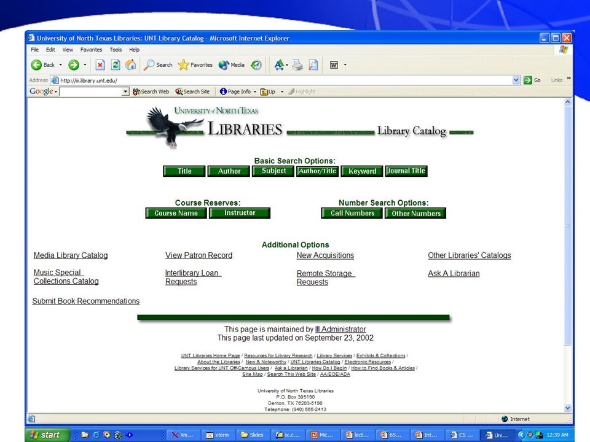
Task: Switch to xterm taskbar button
Action: 218,435
